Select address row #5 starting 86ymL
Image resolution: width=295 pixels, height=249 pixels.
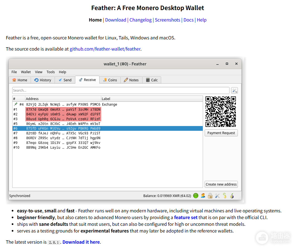tap(107, 124)
